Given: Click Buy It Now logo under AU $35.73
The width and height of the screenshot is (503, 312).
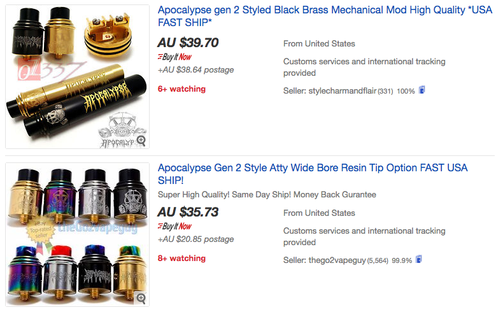Looking at the screenshot, I should pos(174,226).
